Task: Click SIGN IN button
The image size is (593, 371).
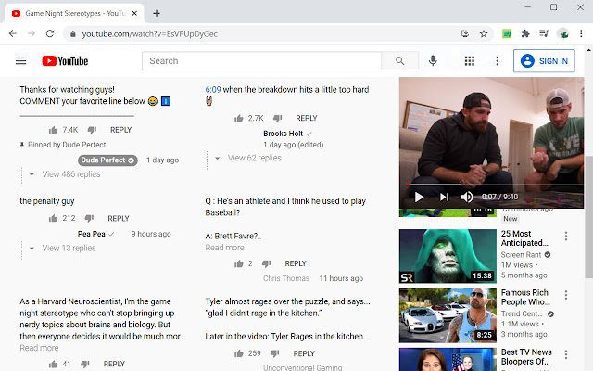Action: (x=544, y=60)
